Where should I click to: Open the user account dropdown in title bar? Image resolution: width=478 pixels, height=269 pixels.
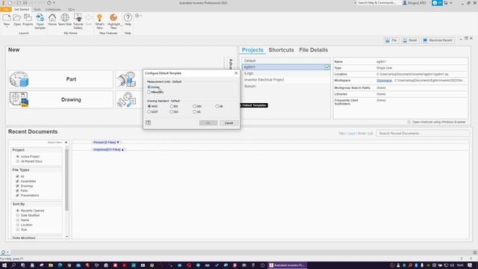click(429, 3)
